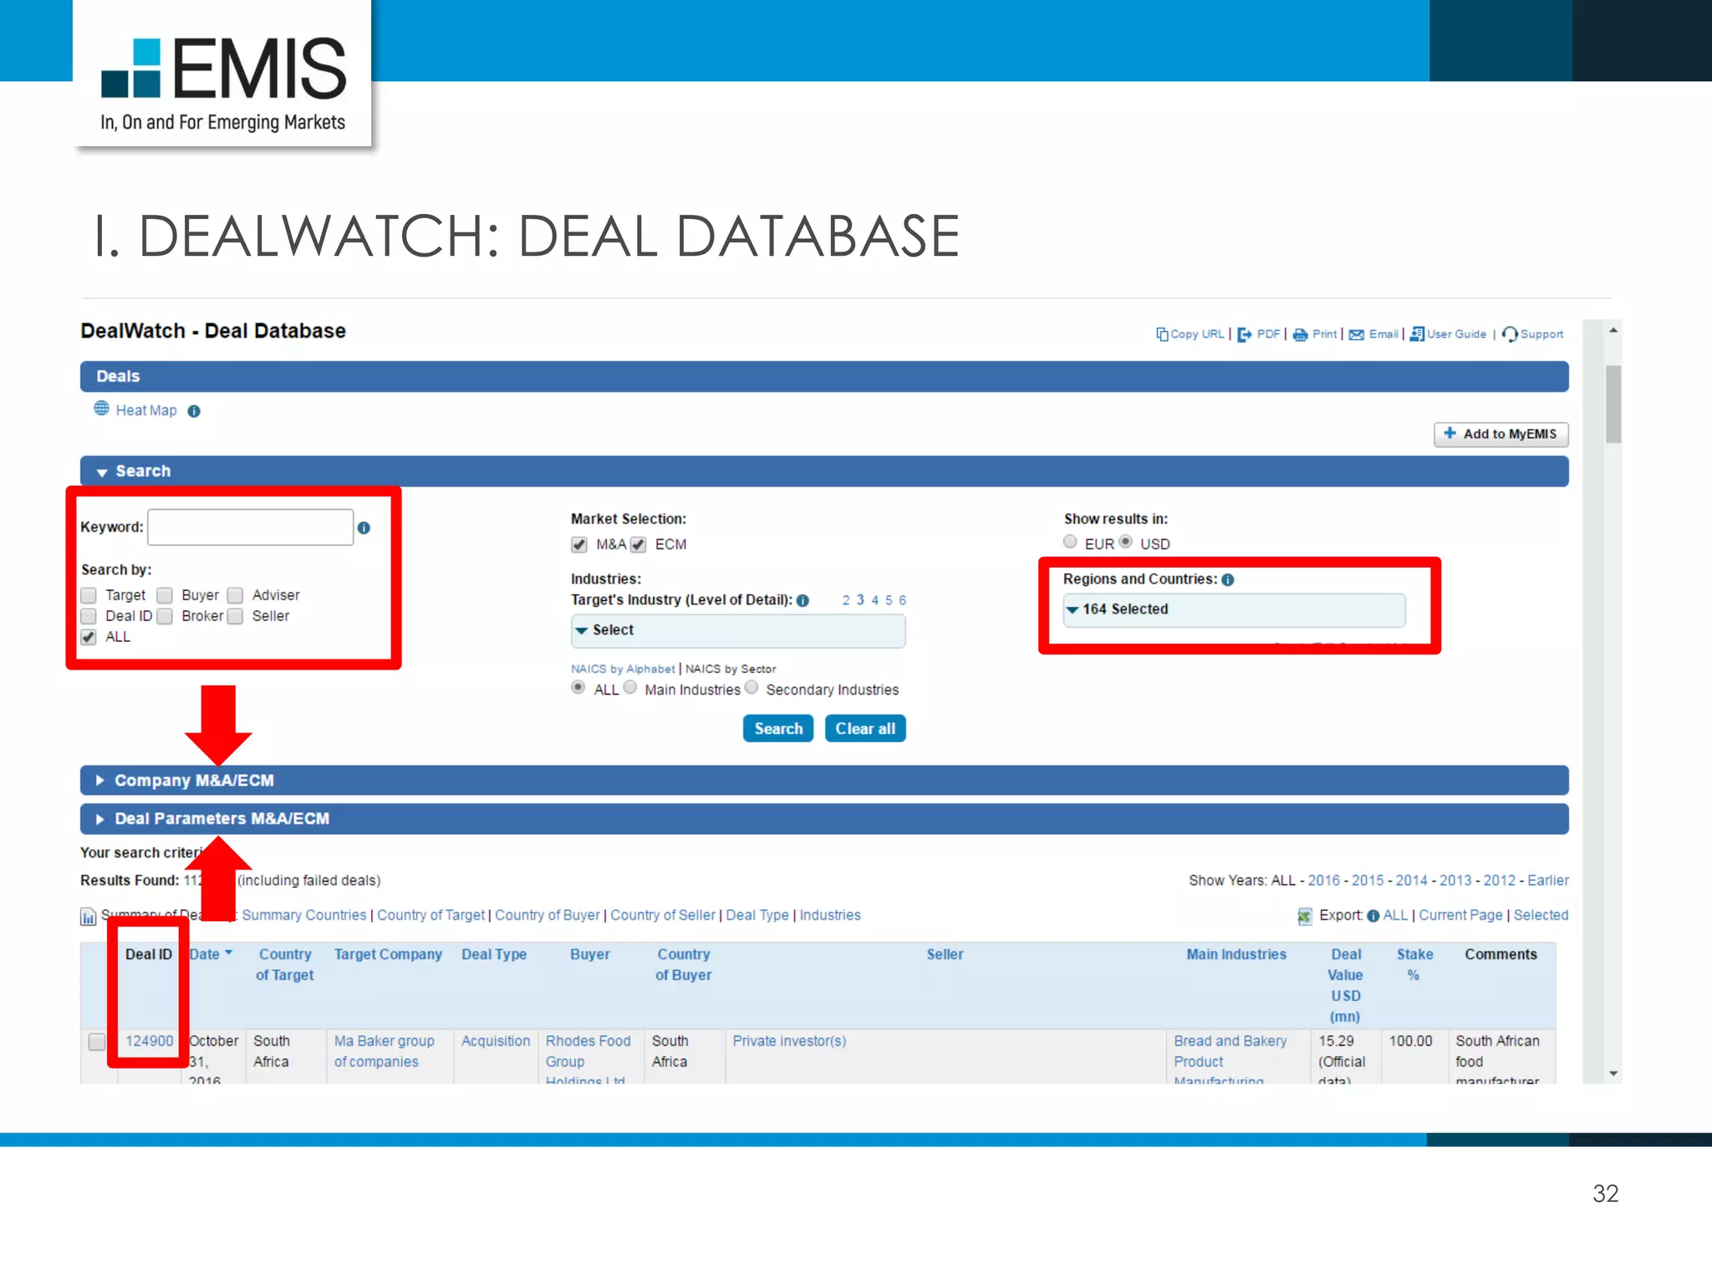
Task: Filter results to year 2013
Action: (1455, 880)
